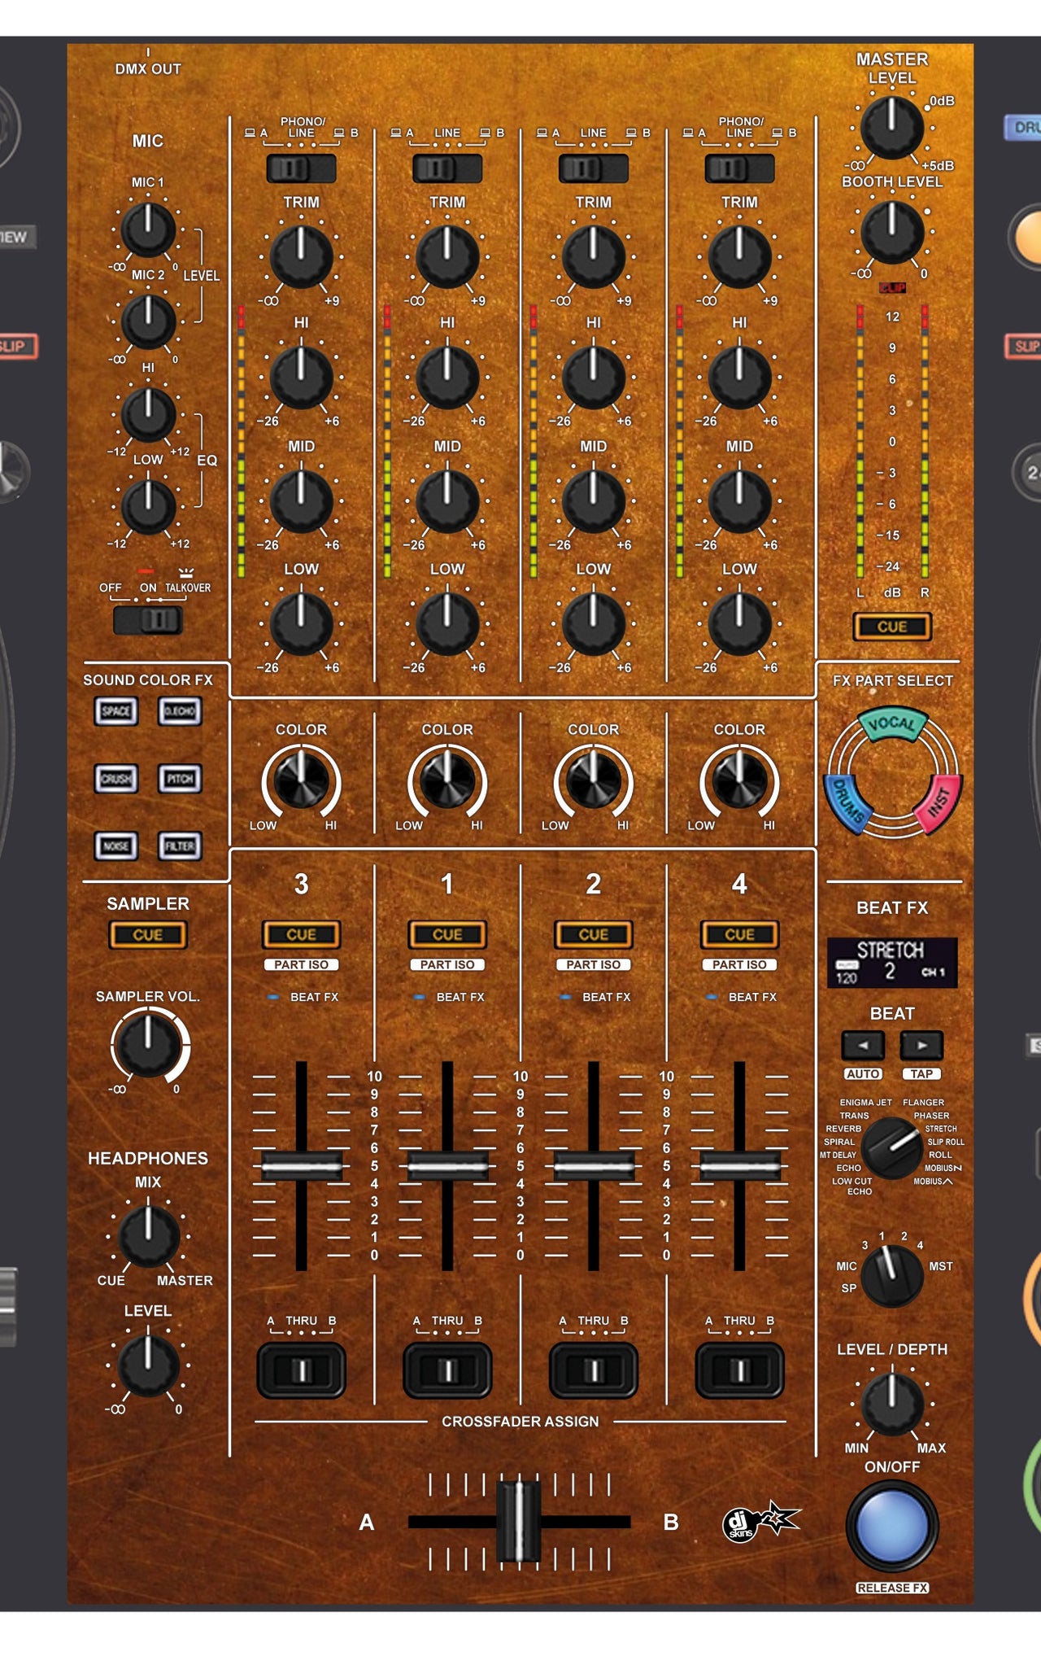Screen dimensions: 1041x1656
Task: Select the CRUSH sound color FX button
Action: (x=116, y=779)
